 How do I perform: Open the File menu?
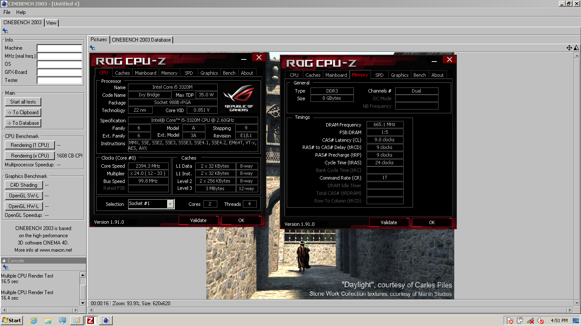point(7,12)
